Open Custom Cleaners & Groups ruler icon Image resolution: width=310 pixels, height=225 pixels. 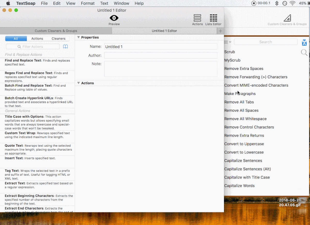287,18
